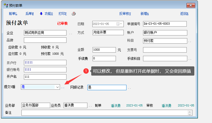The image size is (212, 123).
Task: Create a new record with 新增A
Action: point(144,14)
